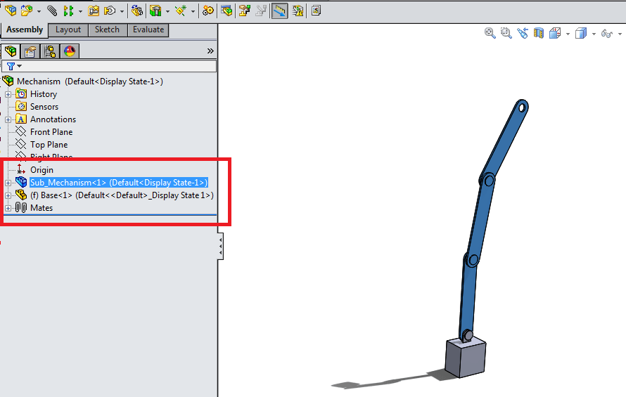Image resolution: width=626 pixels, height=397 pixels.
Task: Open the View Orientation dropdown arrow
Action: click(567, 33)
